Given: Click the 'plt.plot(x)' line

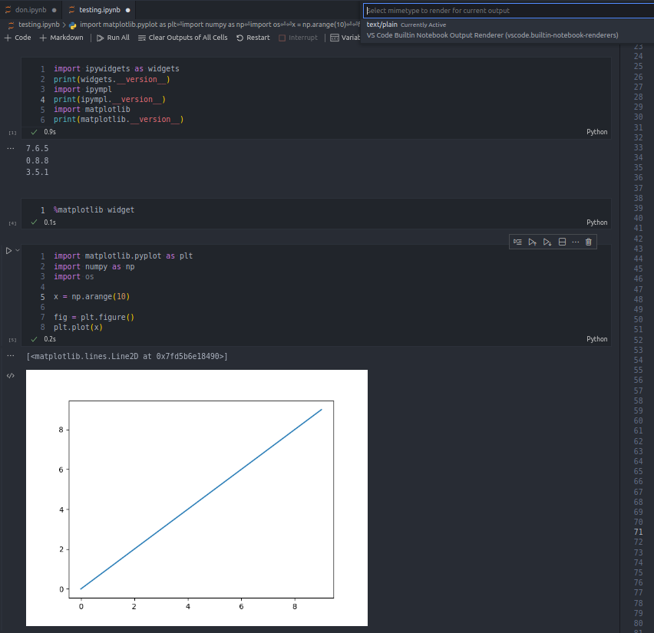Looking at the screenshot, I should 78,327.
